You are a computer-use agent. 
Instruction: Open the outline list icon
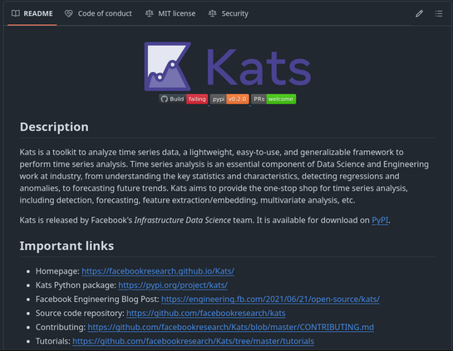pyautogui.click(x=439, y=13)
